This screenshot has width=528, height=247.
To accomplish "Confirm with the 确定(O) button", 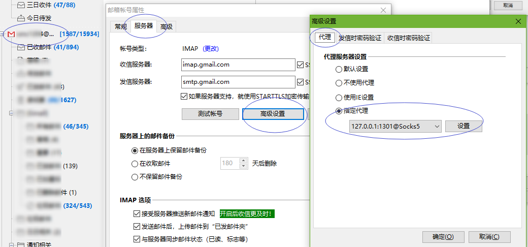I will 443,237.
